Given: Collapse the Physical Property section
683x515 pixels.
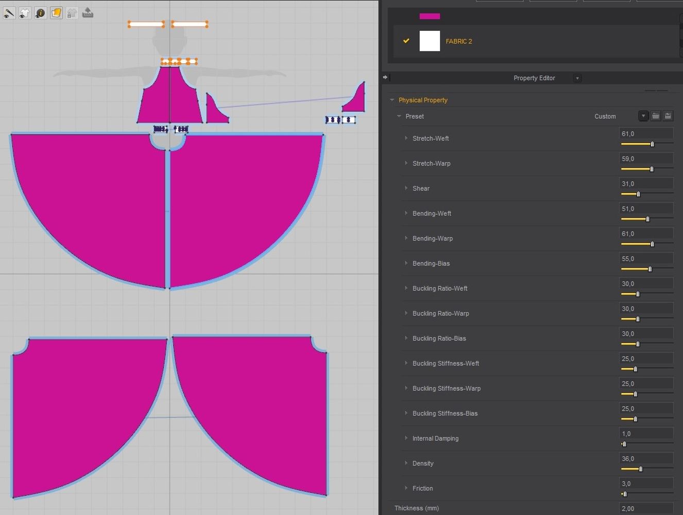Looking at the screenshot, I should coord(392,100).
